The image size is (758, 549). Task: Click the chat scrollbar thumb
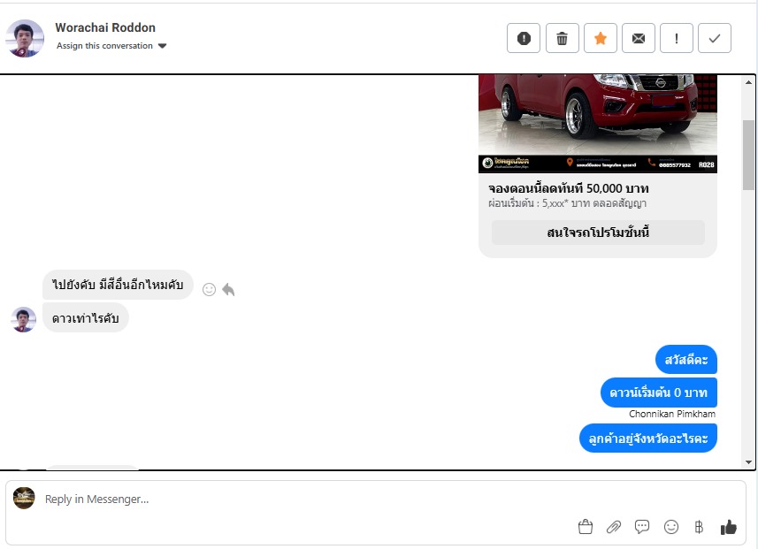pos(748,155)
